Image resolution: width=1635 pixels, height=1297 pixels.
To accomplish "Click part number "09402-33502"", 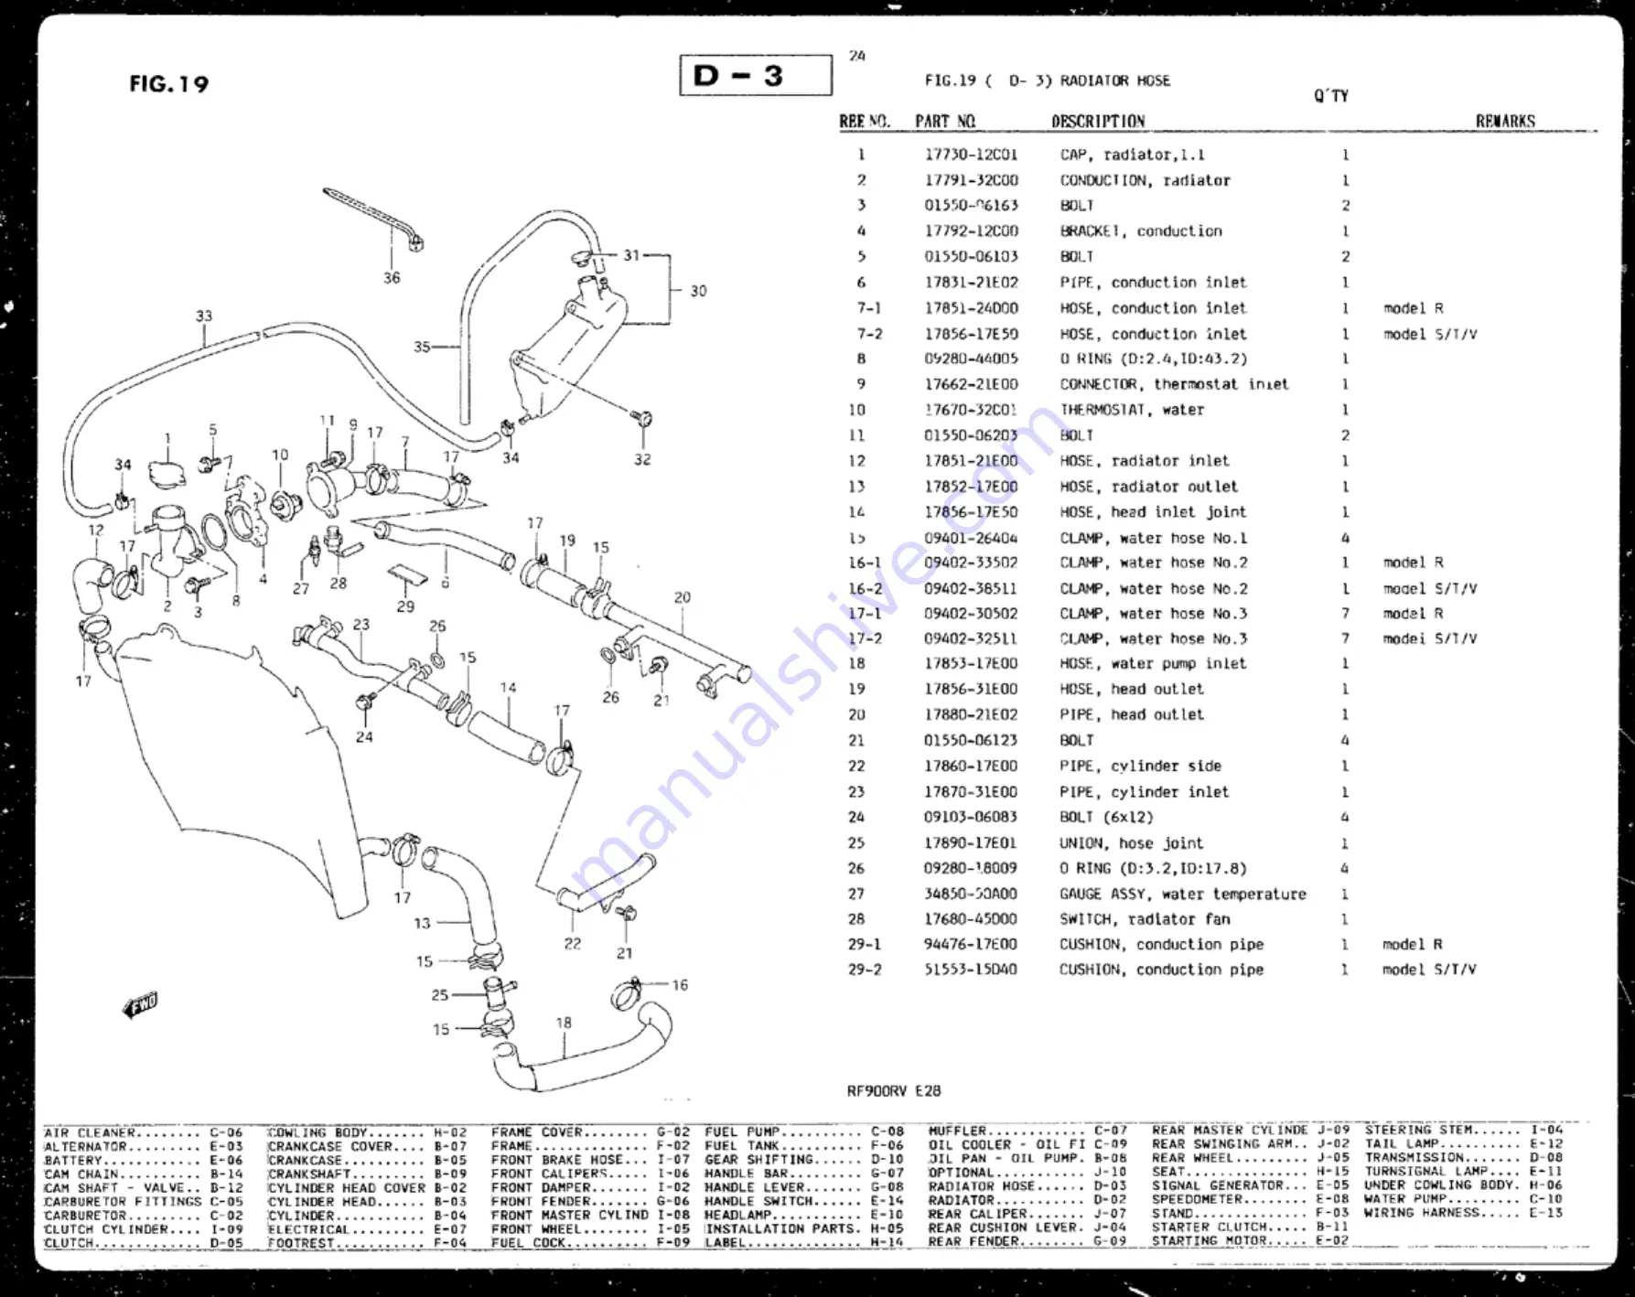I will pyautogui.click(x=970, y=563).
